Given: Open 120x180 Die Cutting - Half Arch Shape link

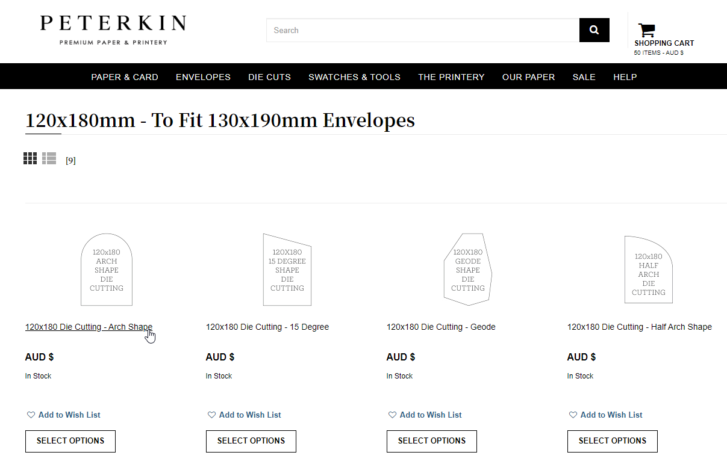Looking at the screenshot, I should coord(640,327).
